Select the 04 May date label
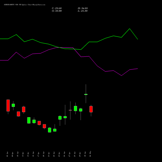 pyautogui.click(x=90, y=154)
